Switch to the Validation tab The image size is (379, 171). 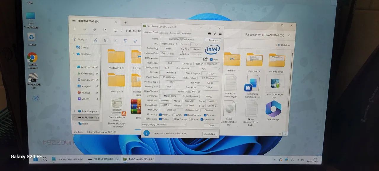[186, 33]
